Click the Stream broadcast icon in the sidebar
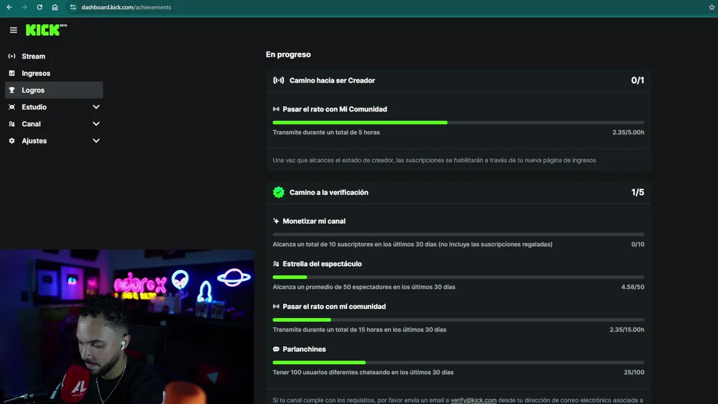Image resolution: width=718 pixels, height=404 pixels. point(12,56)
